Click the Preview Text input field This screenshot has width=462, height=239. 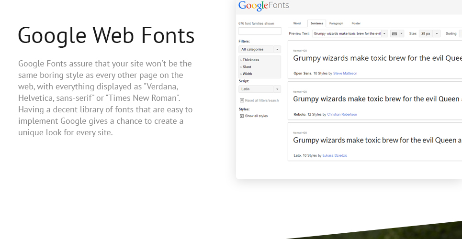[347, 33]
